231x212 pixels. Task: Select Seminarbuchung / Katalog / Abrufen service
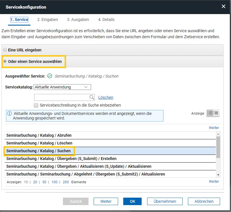point(110,135)
